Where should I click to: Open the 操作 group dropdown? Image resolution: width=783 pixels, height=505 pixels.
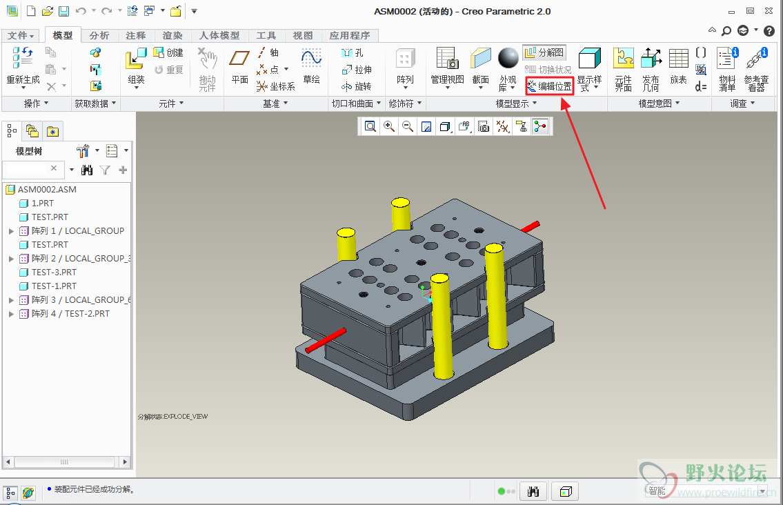tap(37, 103)
